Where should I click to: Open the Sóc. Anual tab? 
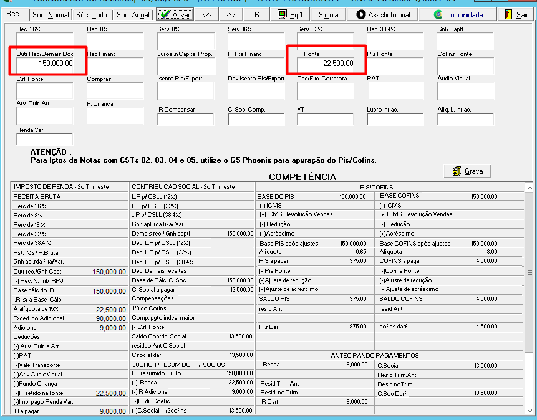point(133,15)
